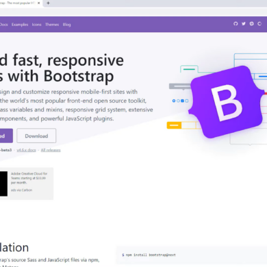Open the Themes nav item
The width and height of the screenshot is (267, 267).
pyautogui.click(x=52, y=25)
